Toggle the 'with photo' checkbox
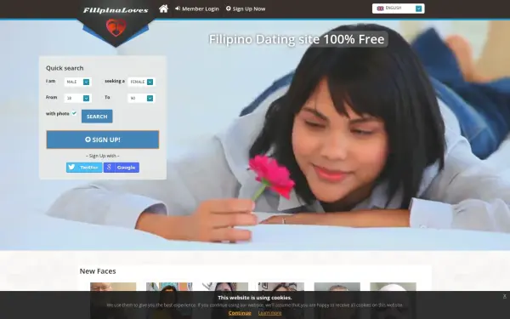This screenshot has width=510, height=319. tap(74, 113)
